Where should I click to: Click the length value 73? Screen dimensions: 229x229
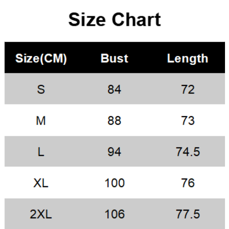tap(188, 121)
